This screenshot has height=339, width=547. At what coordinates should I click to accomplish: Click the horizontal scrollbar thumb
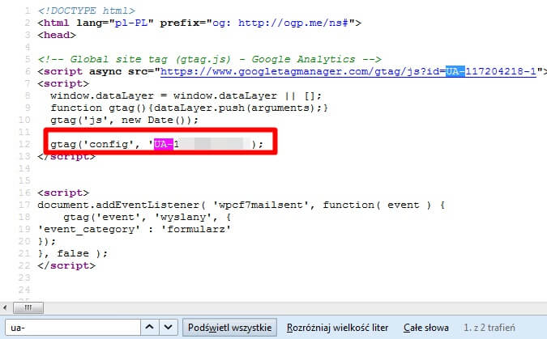[x=28, y=307]
